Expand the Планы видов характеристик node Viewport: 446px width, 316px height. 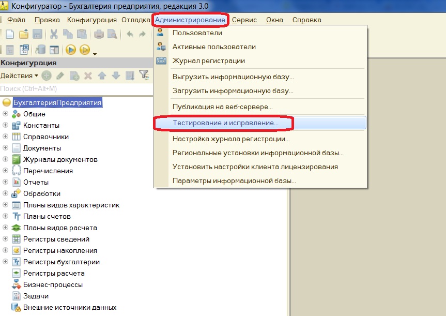(x=5, y=205)
